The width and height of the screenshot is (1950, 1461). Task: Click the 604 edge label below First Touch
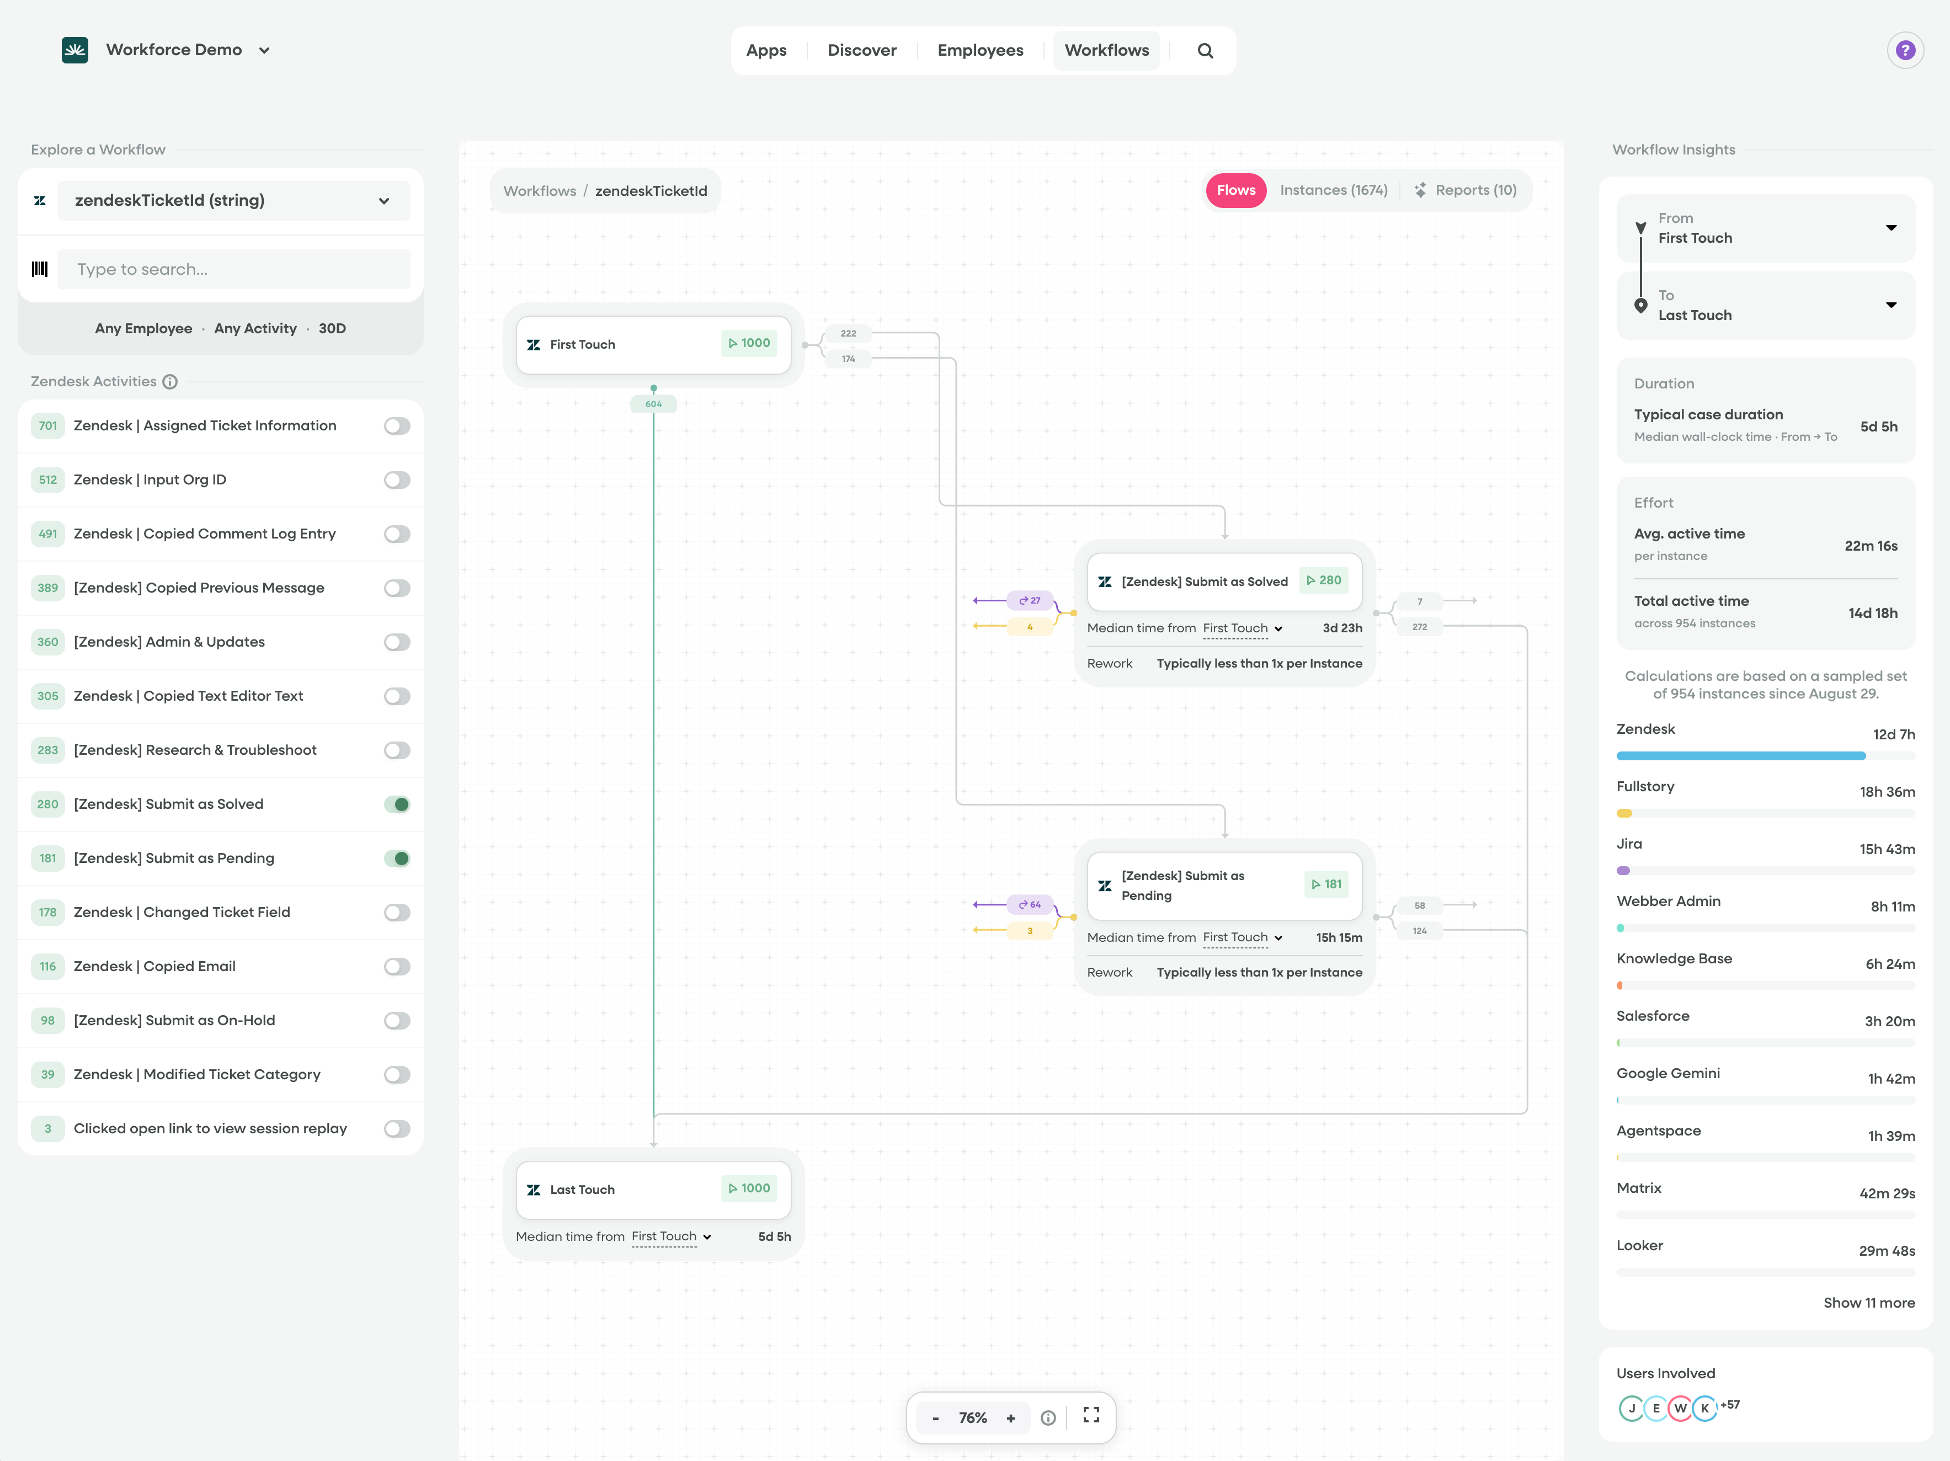point(653,404)
